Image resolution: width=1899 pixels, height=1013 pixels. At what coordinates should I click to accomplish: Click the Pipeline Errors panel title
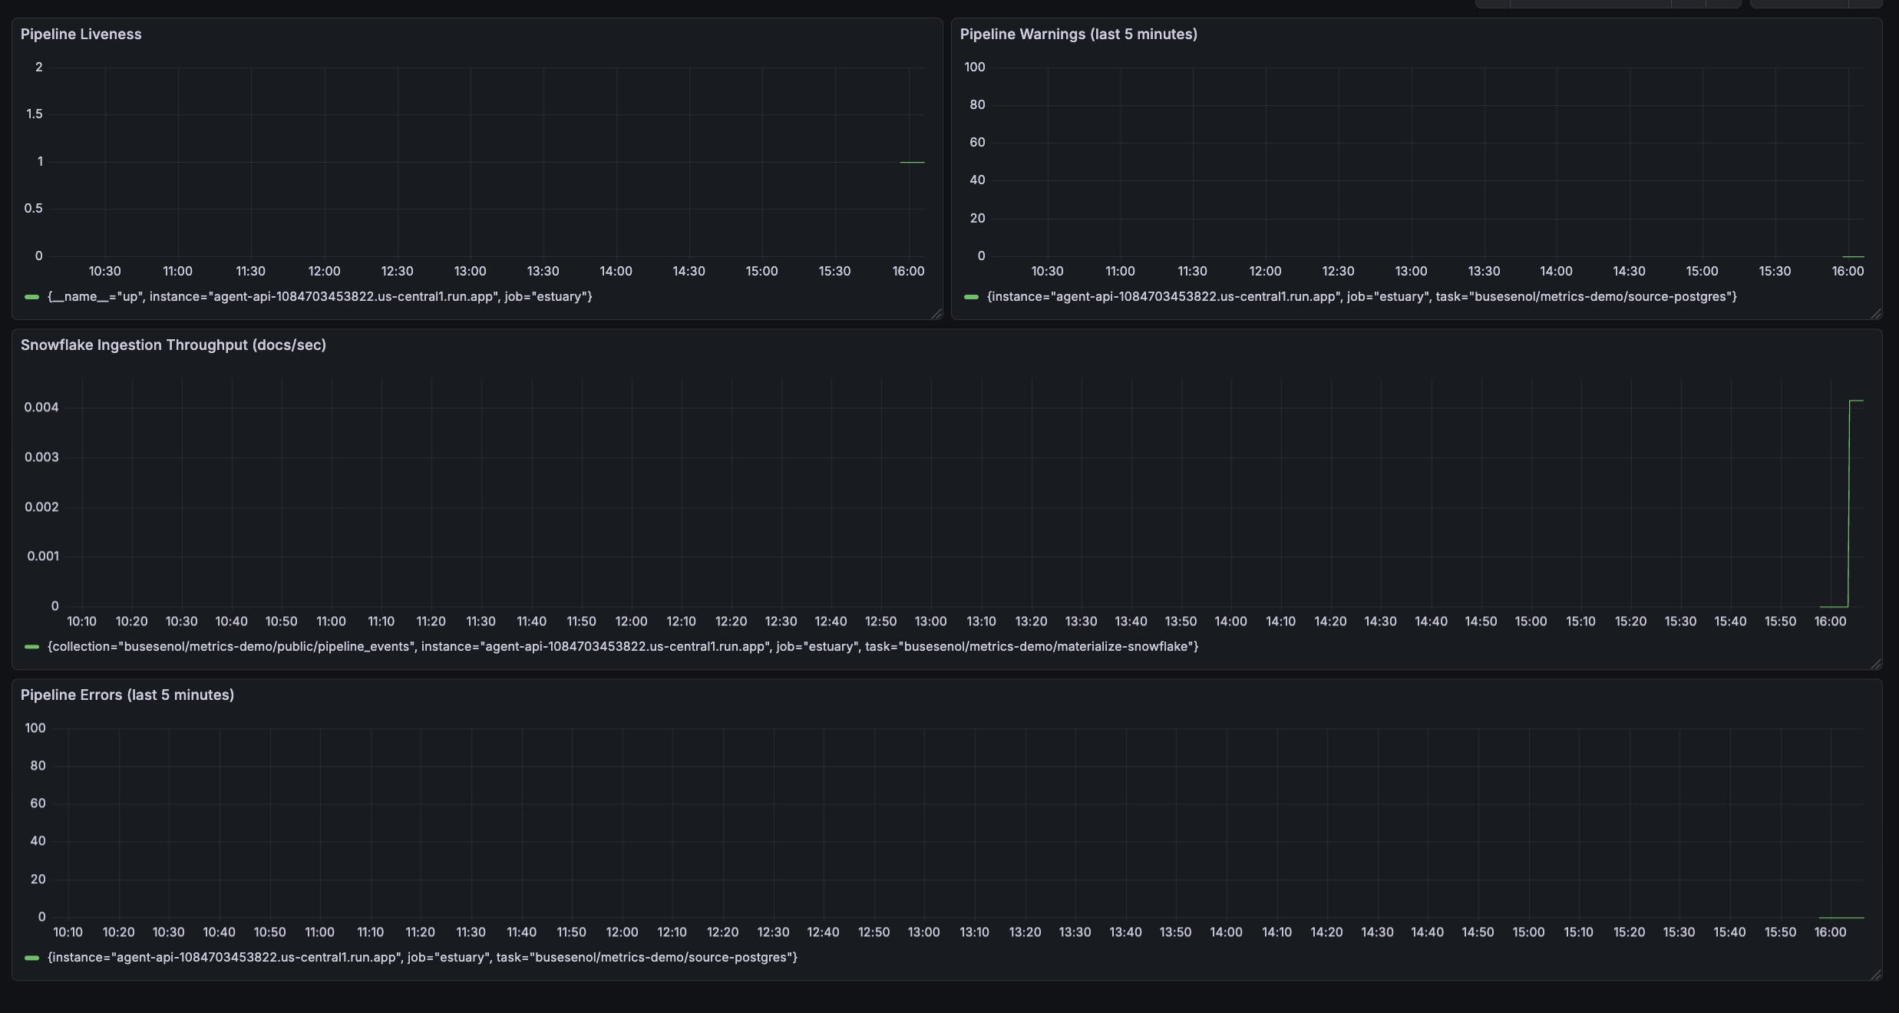[127, 695]
